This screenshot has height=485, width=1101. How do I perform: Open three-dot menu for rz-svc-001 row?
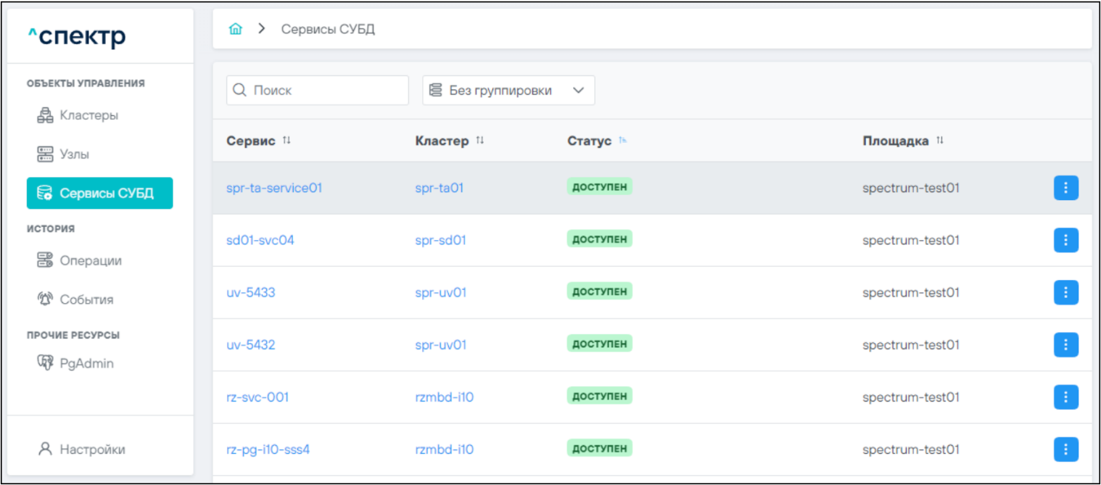1065,397
